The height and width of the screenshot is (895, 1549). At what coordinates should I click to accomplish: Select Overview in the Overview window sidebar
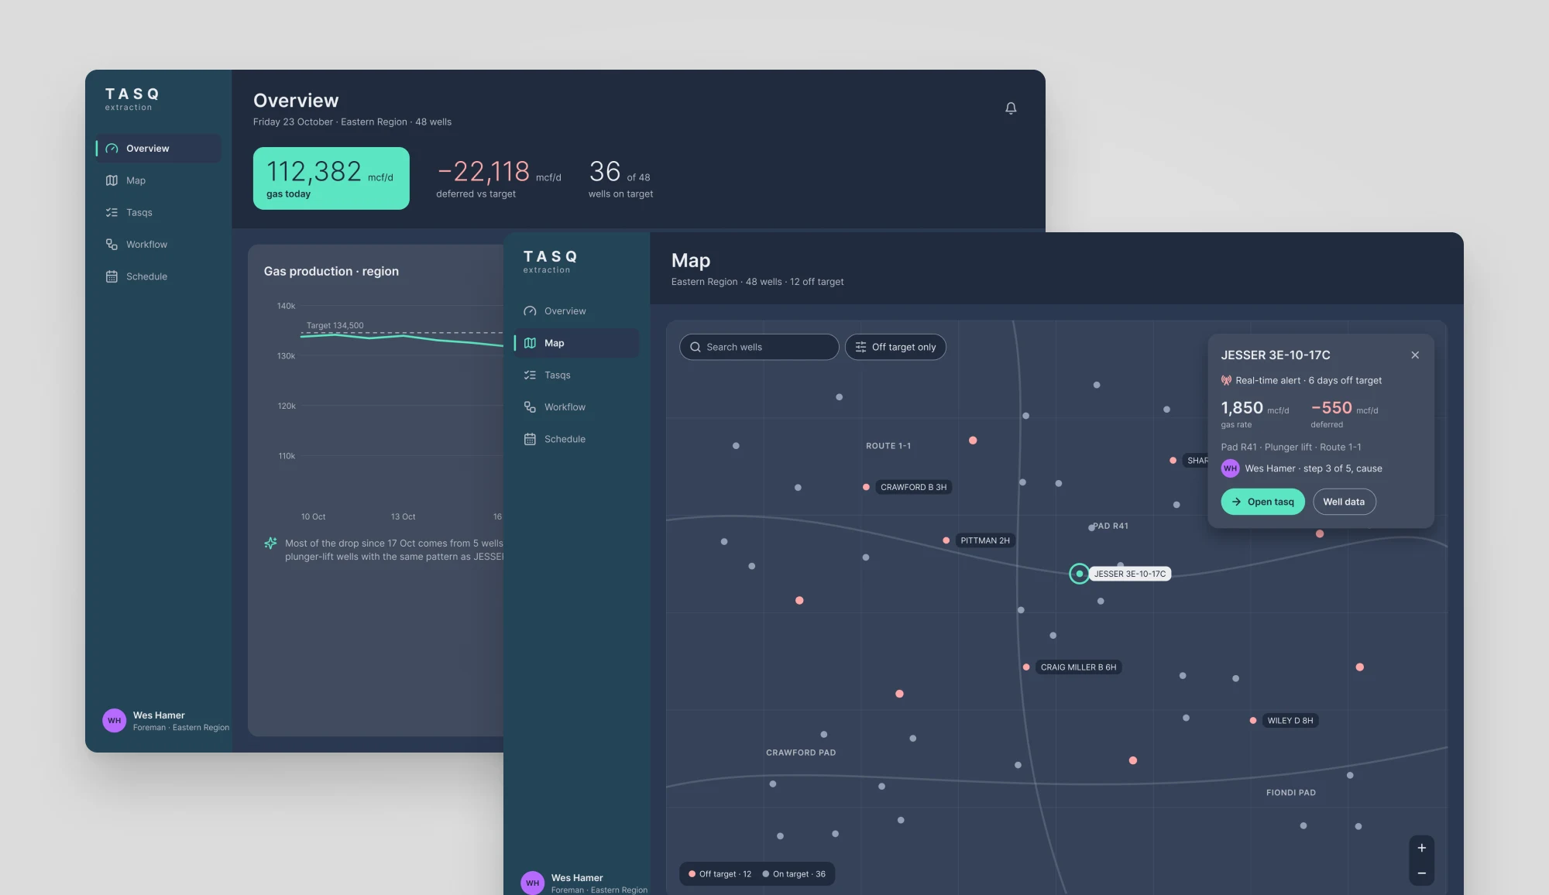click(159, 149)
